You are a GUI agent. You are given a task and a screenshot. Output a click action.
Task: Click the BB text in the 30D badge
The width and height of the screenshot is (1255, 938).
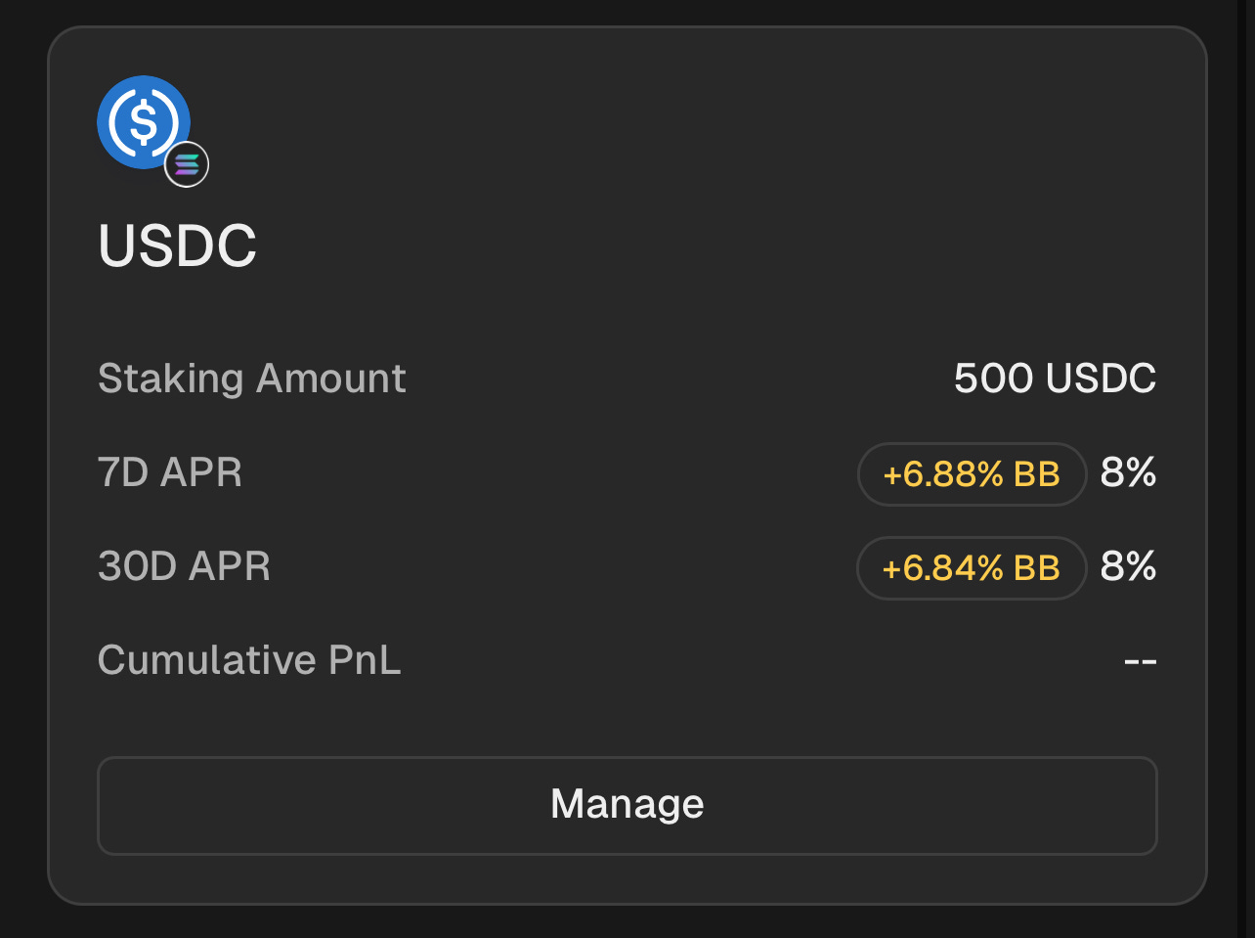[x=1037, y=567]
